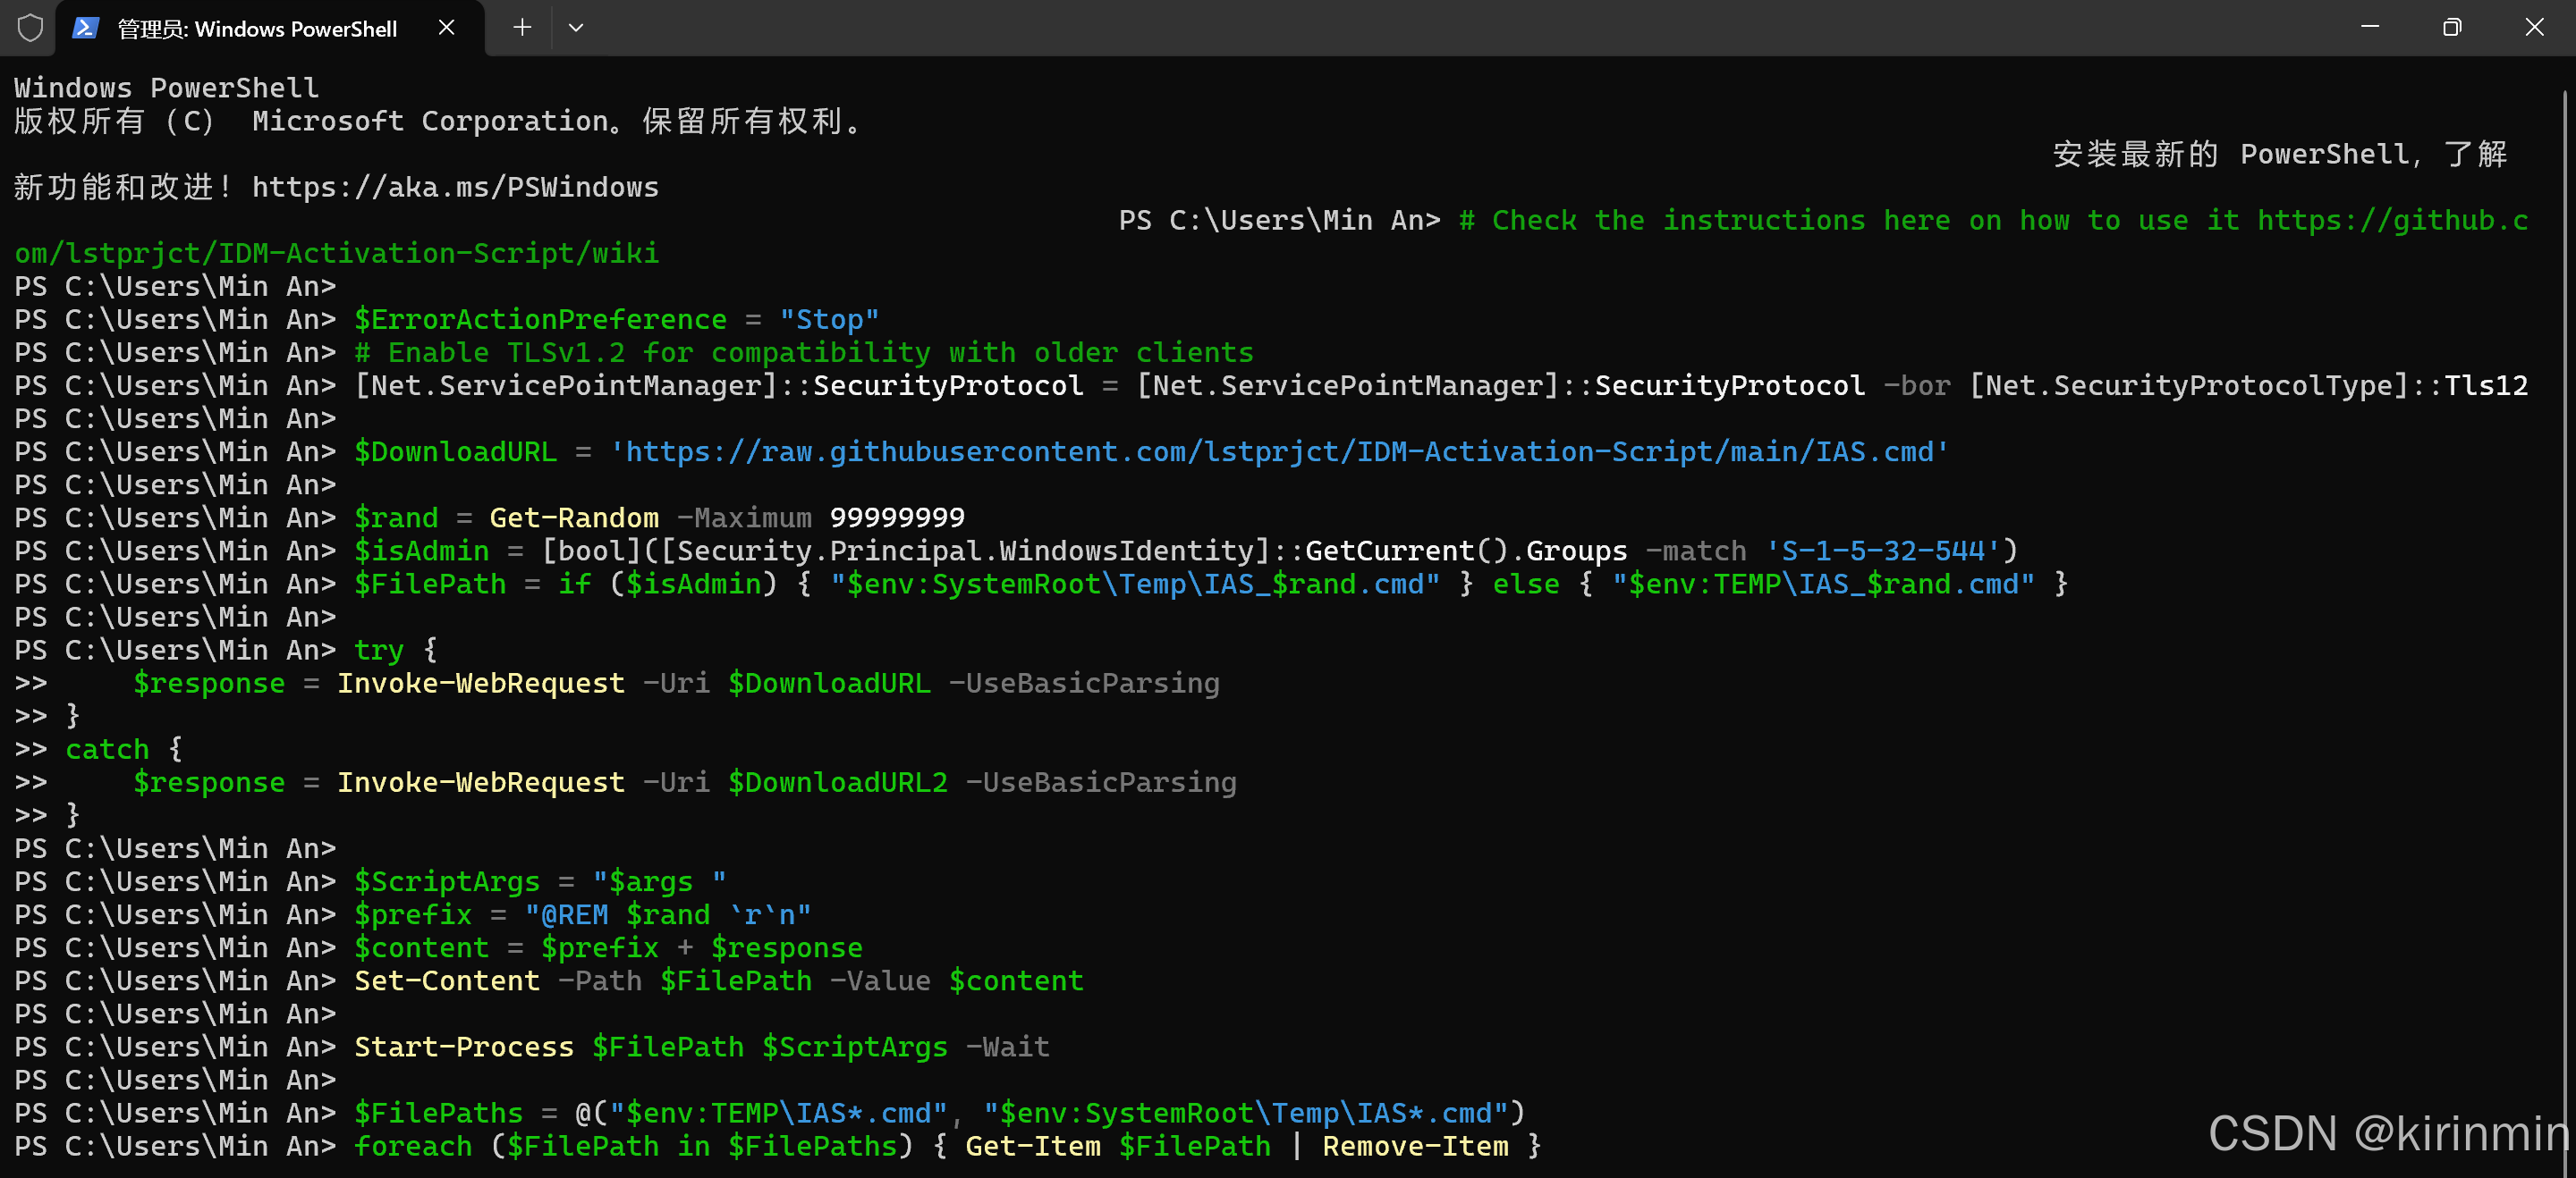Click the "@REM $rand `r`n" string
The width and height of the screenshot is (2576, 1178).
pos(667,914)
